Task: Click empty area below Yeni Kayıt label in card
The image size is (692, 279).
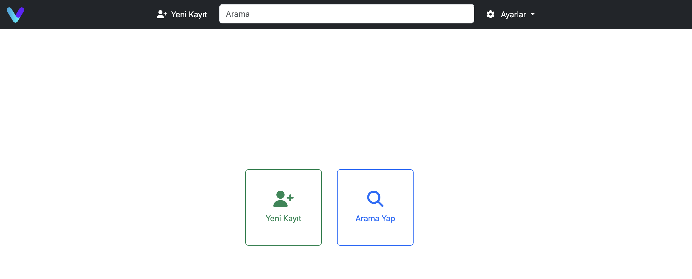Action: pos(283,235)
